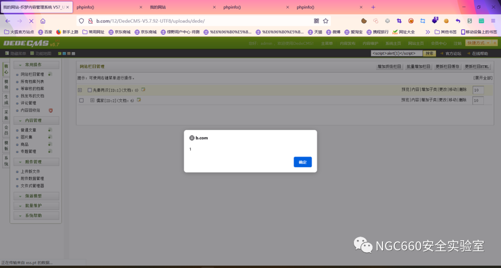501x268 pixels.
Task: Switch to the 生成 vertical tab
Action: [x=6, y=100]
